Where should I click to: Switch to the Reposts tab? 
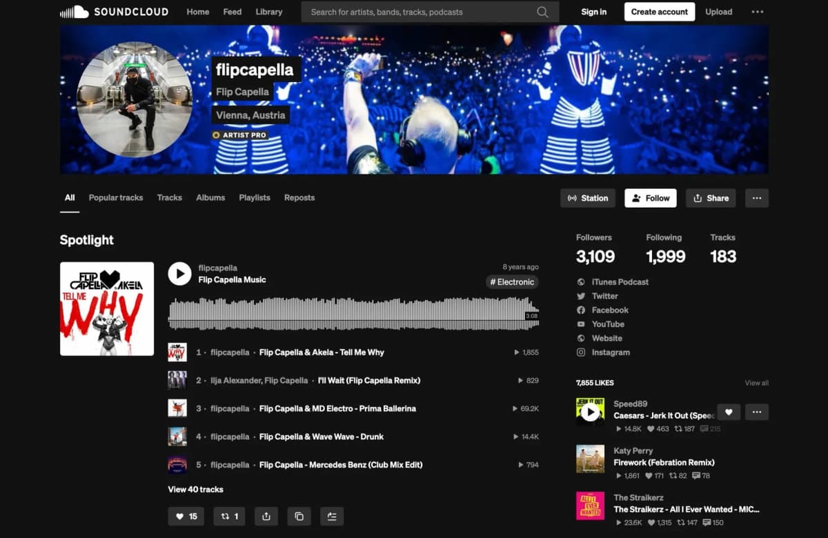click(x=299, y=198)
